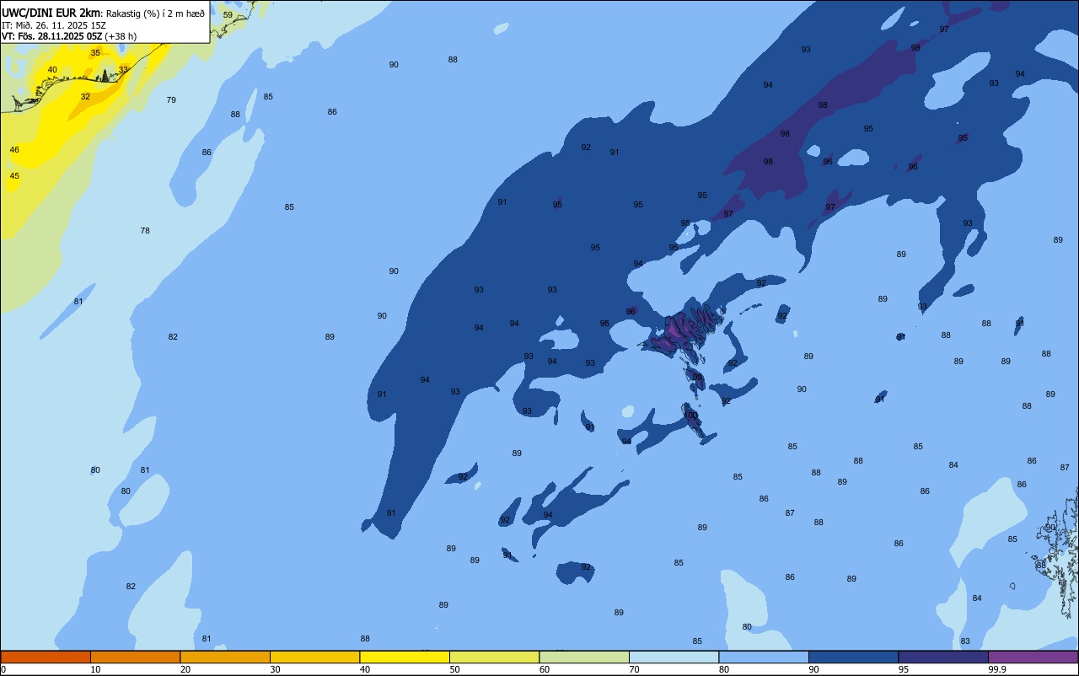Viewport: 1079px width, 676px height.
Task: Select the 20–30 amber legend swatch
Action: (x=225, y=657)
